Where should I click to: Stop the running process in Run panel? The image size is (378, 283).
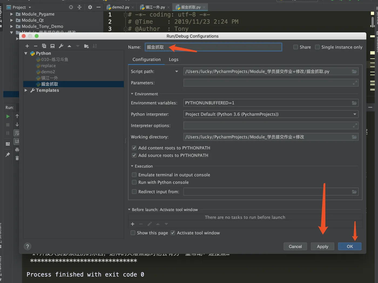(x=8, y=125)
